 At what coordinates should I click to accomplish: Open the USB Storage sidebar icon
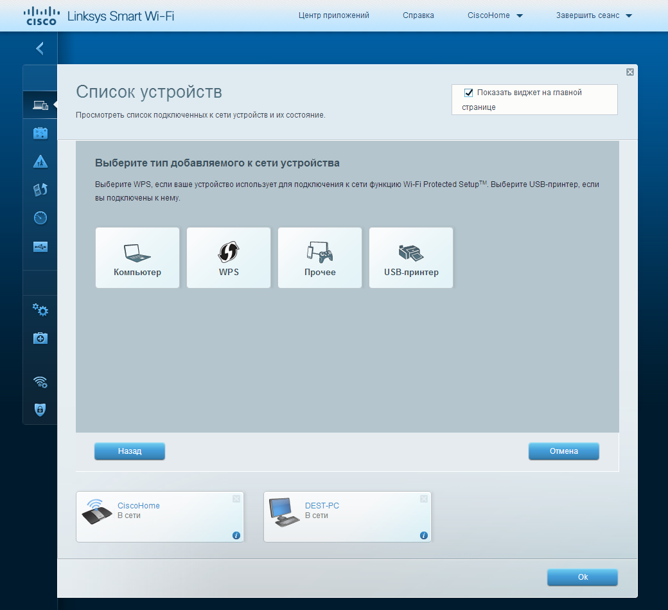40,247
